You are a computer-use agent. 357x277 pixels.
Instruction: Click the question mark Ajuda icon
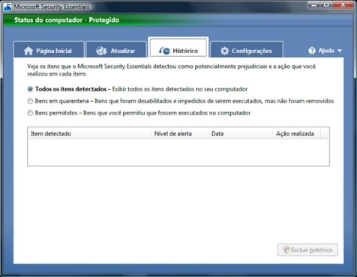[312, 51]
